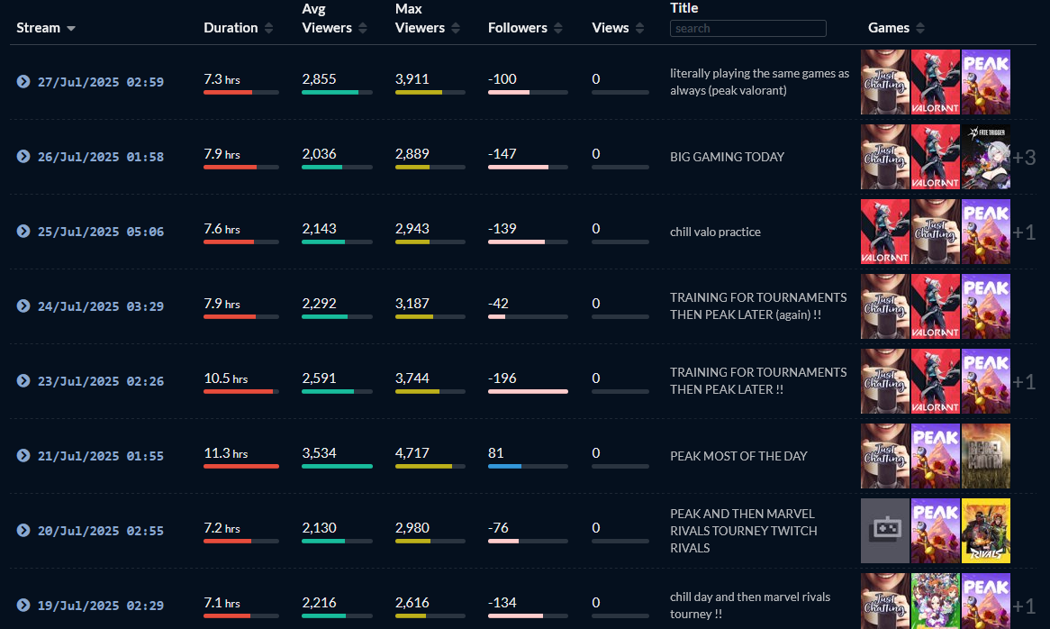Open anime game thumbnail in 19/Jul row
The height and width of the screenshot is (629, 1050).
[936, 601]
